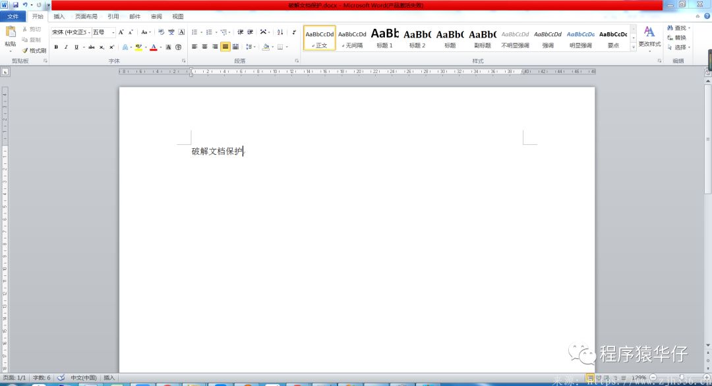Switch to the Insert (插入) tab
Screen dimensions: 712x386
(x=59, y=16)
